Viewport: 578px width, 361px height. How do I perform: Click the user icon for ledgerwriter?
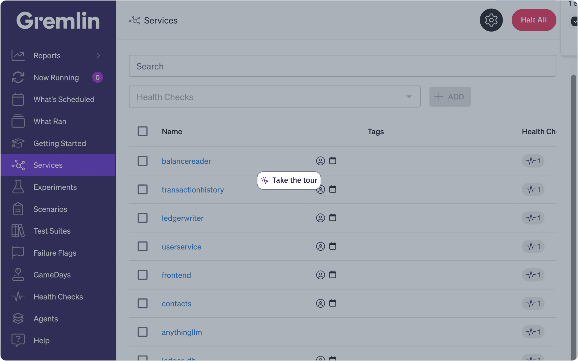(320, 218)
